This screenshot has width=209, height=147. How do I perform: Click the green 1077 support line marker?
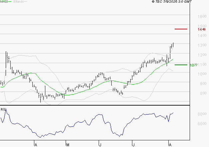pyautogui.click(x=181, y=65)
